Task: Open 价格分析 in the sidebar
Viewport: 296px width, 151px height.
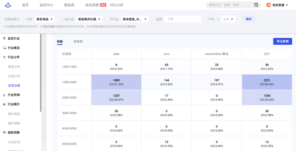Action: pos(14,76)
